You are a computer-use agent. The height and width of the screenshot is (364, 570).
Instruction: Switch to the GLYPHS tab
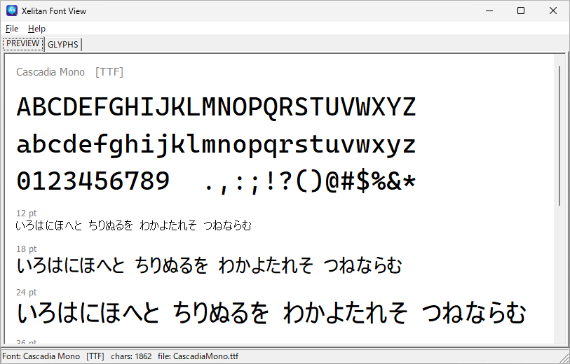pos(63,44)
